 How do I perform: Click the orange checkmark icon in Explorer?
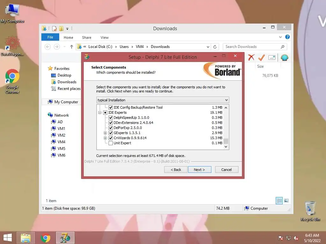click(261, 58)
